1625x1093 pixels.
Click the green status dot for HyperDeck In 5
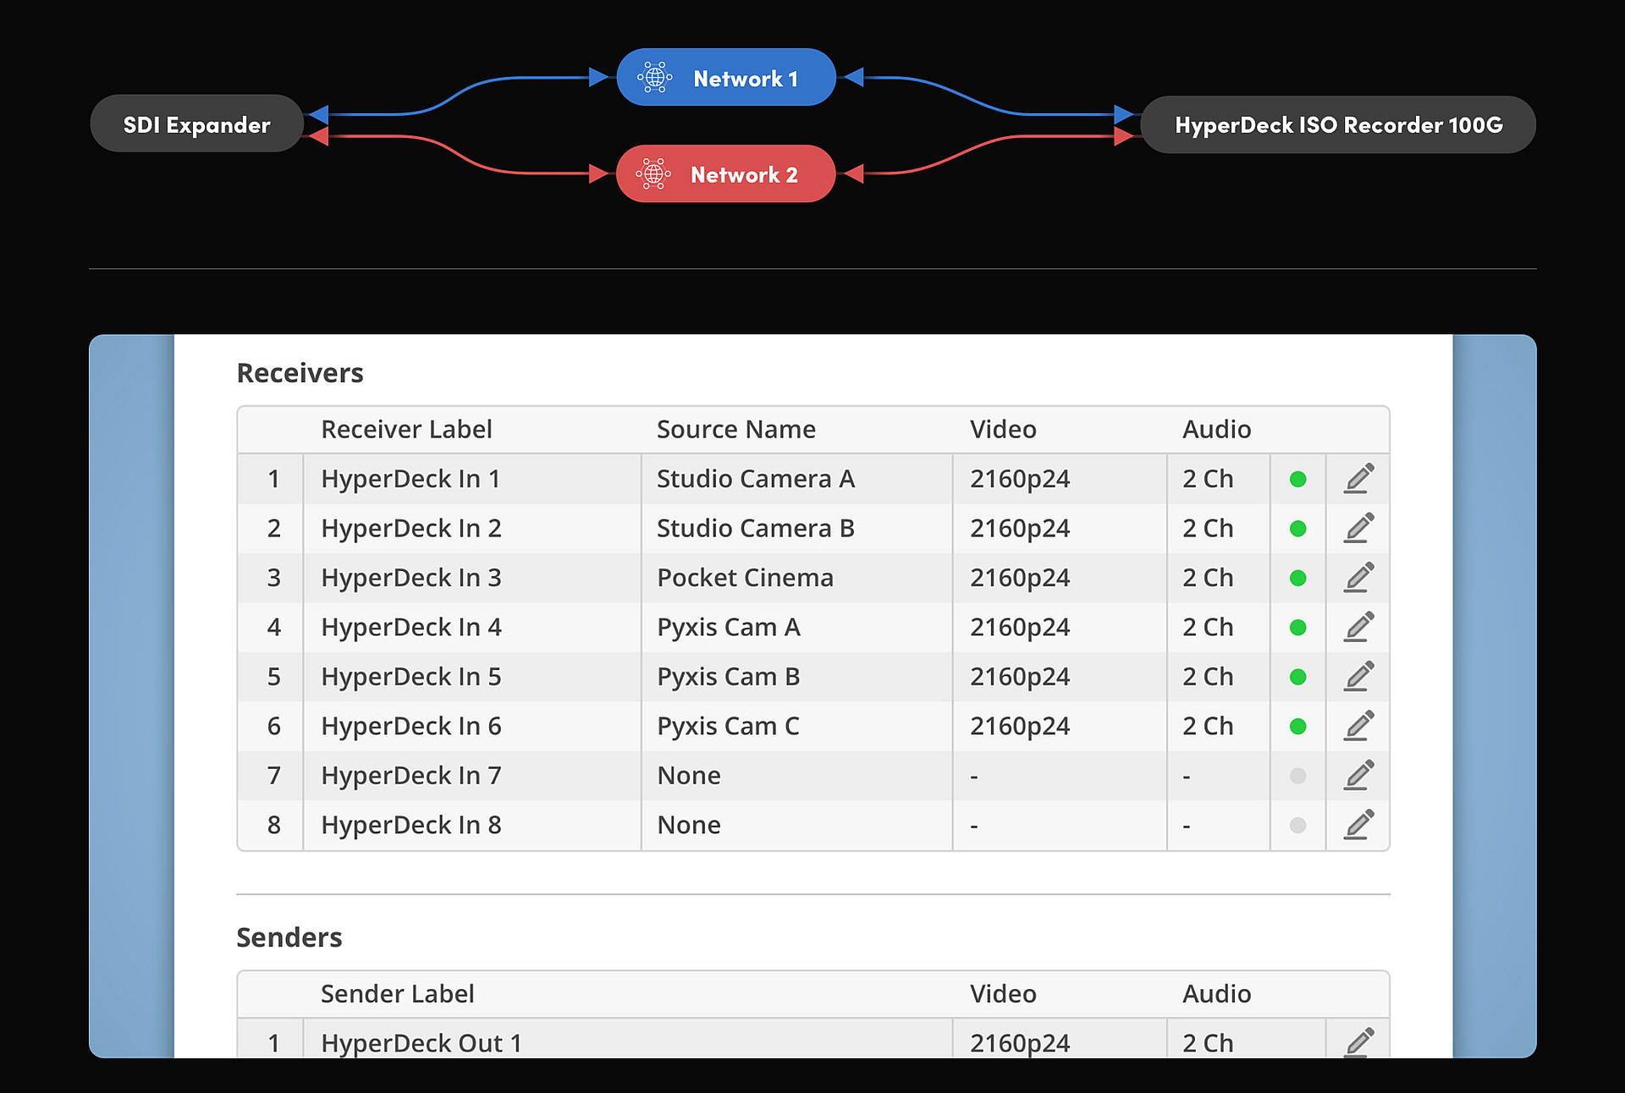[1297, 677]
